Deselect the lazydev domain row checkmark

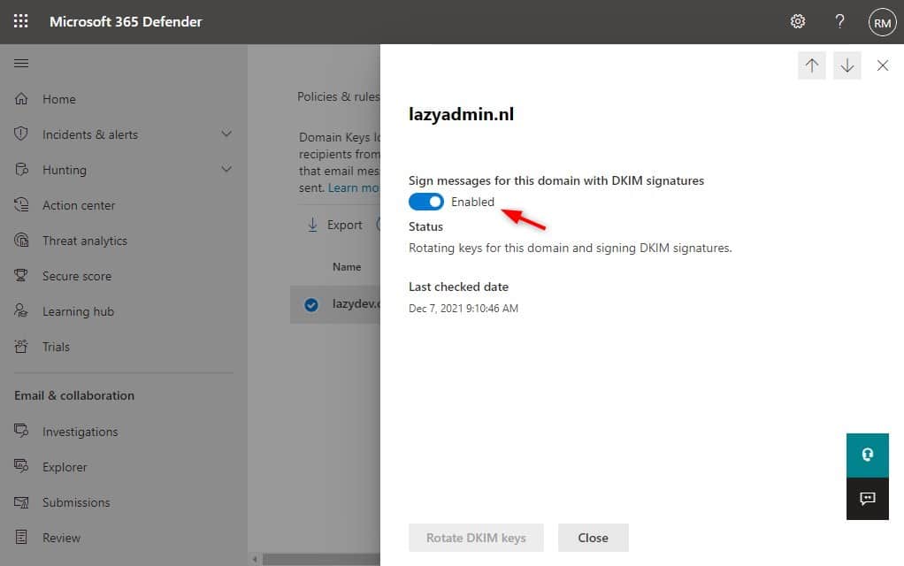pos(311,304)
